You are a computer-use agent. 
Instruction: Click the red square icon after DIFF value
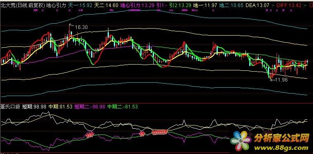[311, 5]
